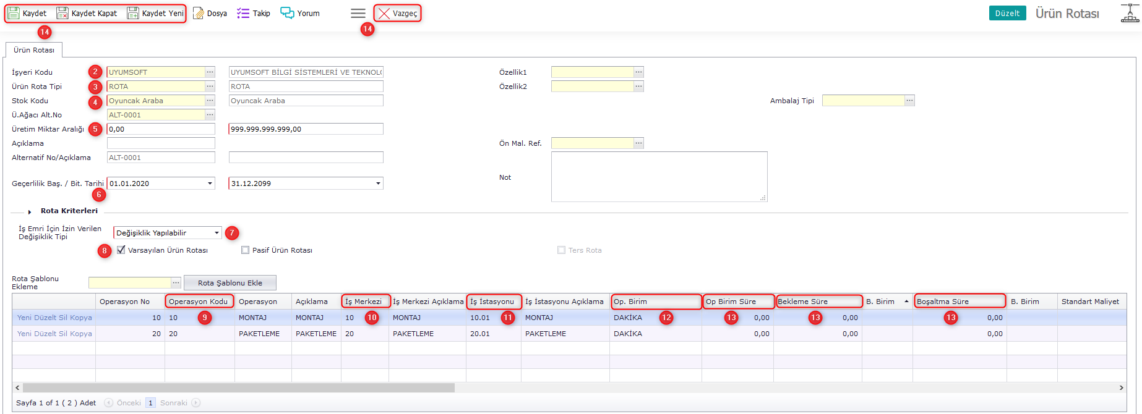Click Düzelt link in the MONTAJ row

coord(45,318)
